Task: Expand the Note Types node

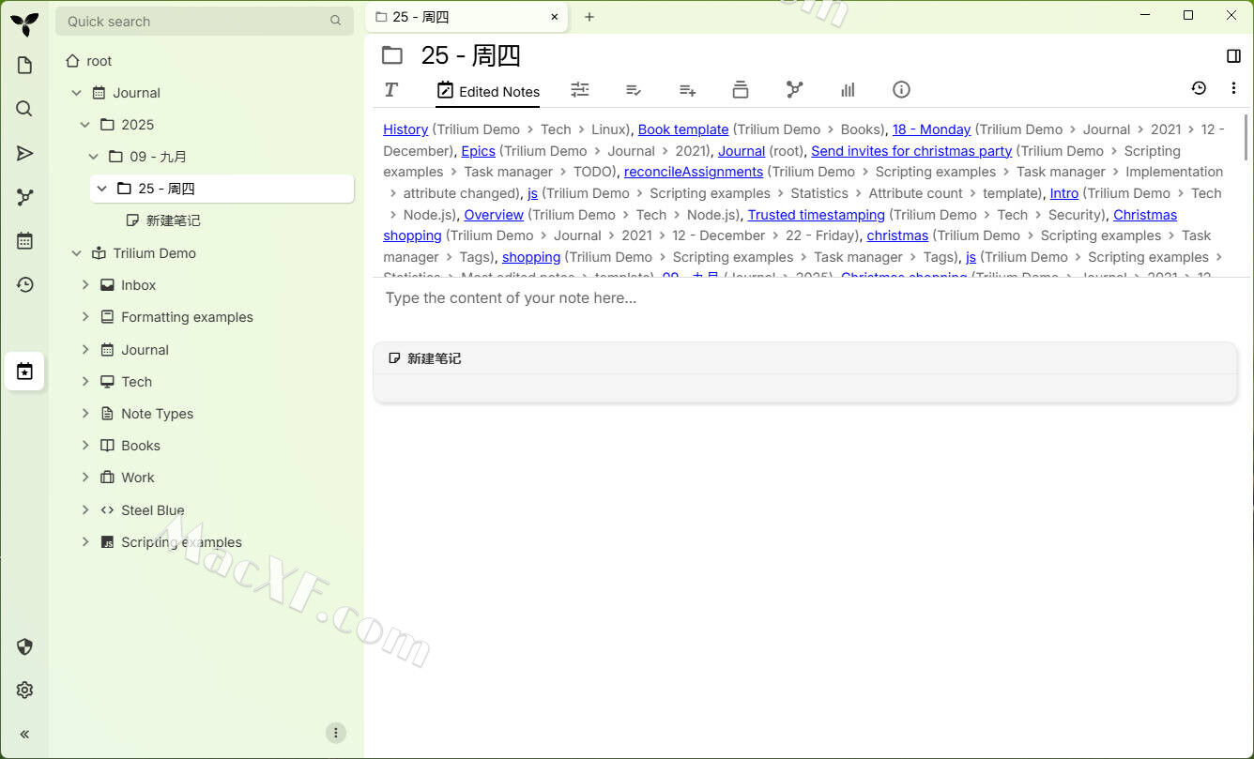Action: [x=85, y=414]
